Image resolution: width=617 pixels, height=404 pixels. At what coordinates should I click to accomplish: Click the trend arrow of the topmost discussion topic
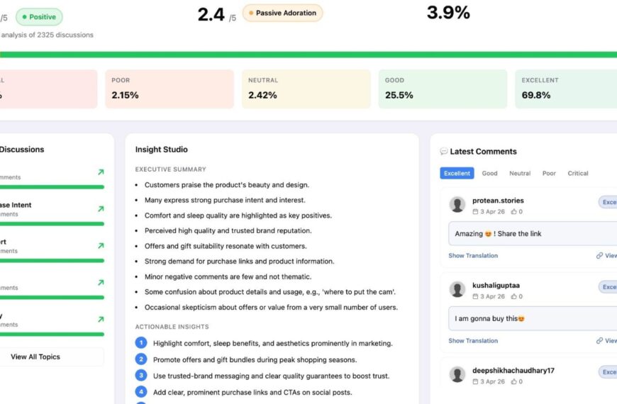pyautogui.click(x=101, y=172)
